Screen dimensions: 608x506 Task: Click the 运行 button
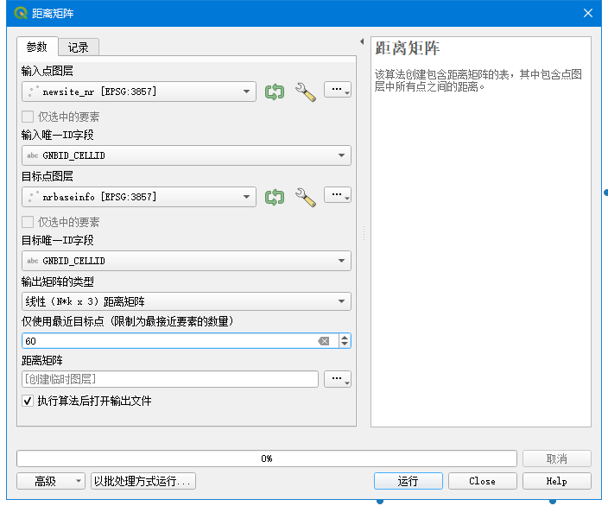[408, 481]
